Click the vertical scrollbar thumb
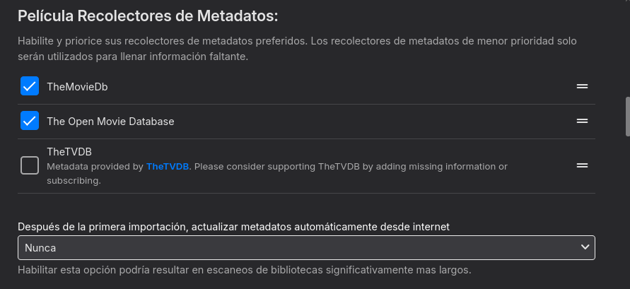This screenshot has height=289, width=630. (626, 117)
